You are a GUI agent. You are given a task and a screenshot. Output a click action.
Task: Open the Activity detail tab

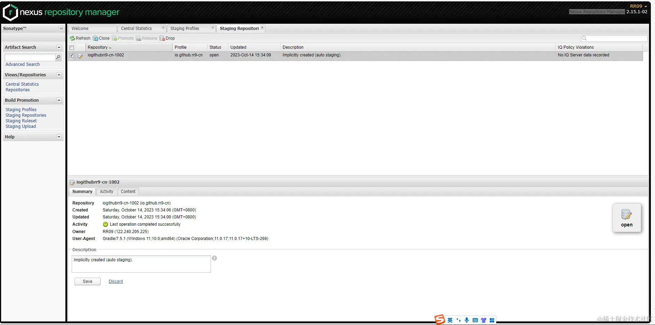[106, 192]
